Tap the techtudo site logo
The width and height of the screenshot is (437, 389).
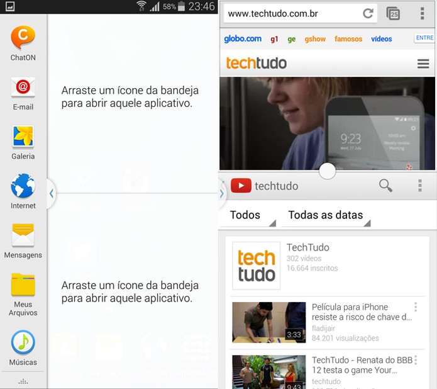(x=256, y=63)
